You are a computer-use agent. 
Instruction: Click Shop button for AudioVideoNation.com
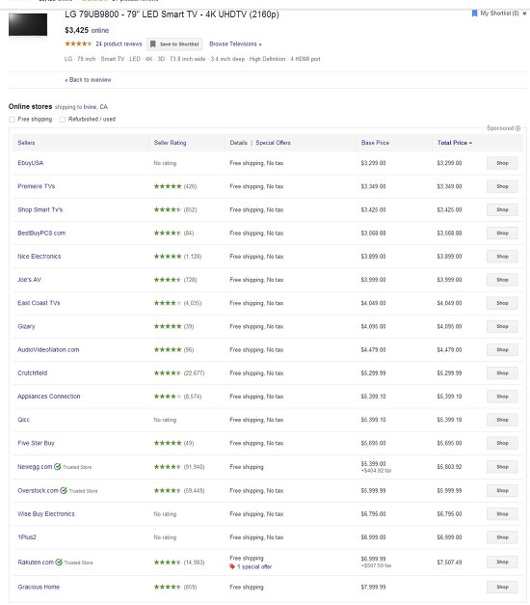502,350
